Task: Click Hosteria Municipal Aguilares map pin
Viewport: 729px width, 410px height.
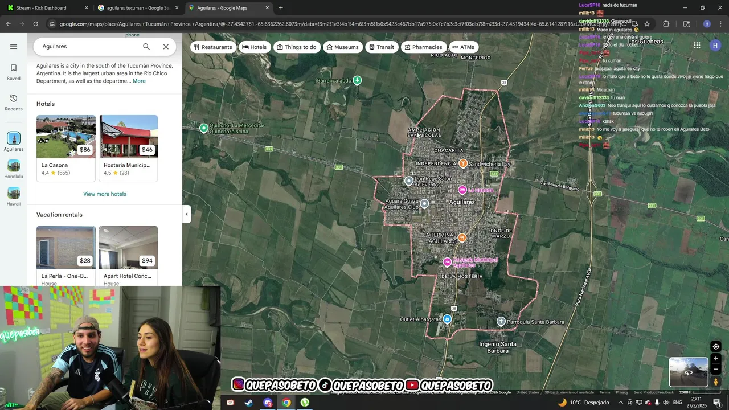Action: (x=447, y=262)
